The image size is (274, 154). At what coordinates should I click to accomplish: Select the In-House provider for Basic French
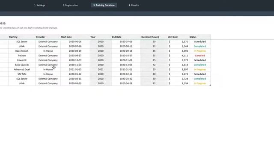click(x=48, y=51)
